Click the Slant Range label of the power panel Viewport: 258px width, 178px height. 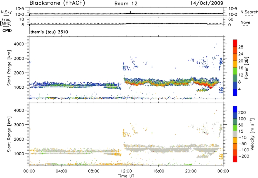click(9, 68)
